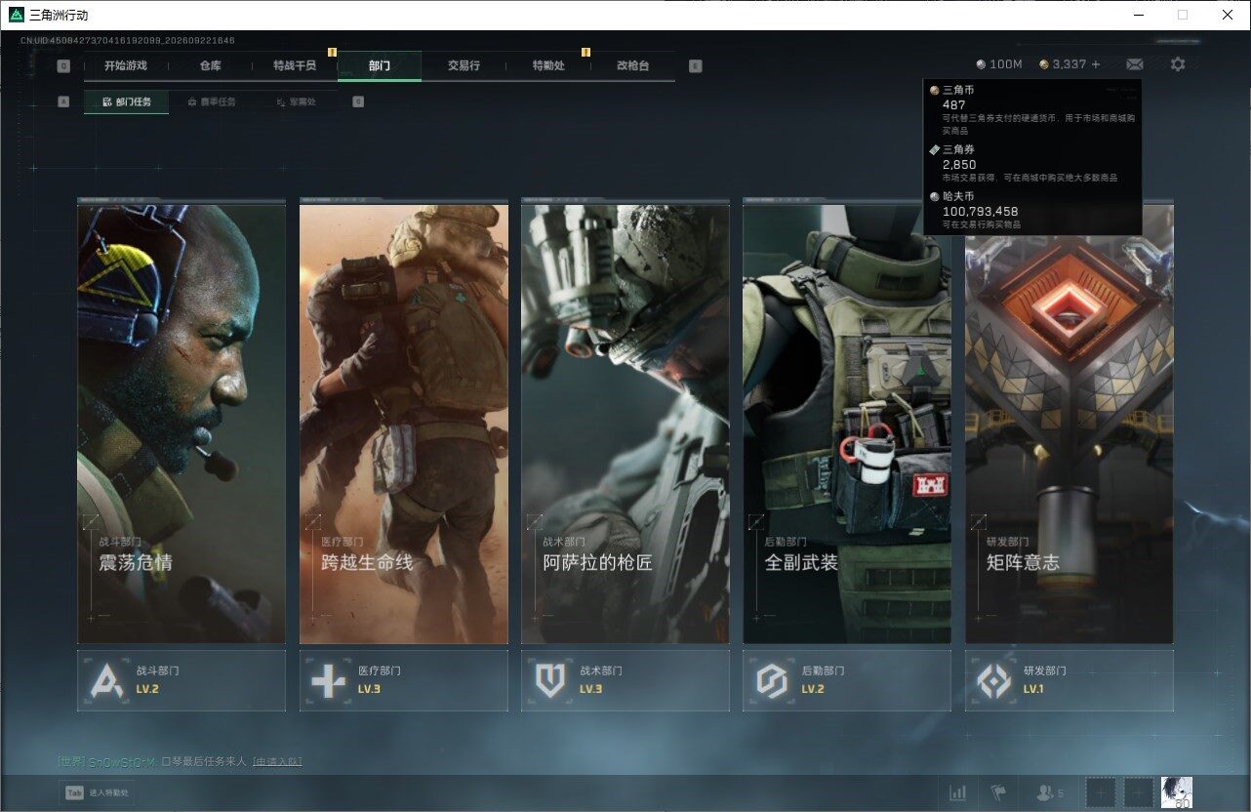The image size is (1251, 812).
Task: Click the first empty squad slot plus
Action: click(1101, 793)
